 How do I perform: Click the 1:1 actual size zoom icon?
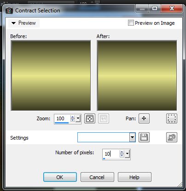click(x=104, y=118)
